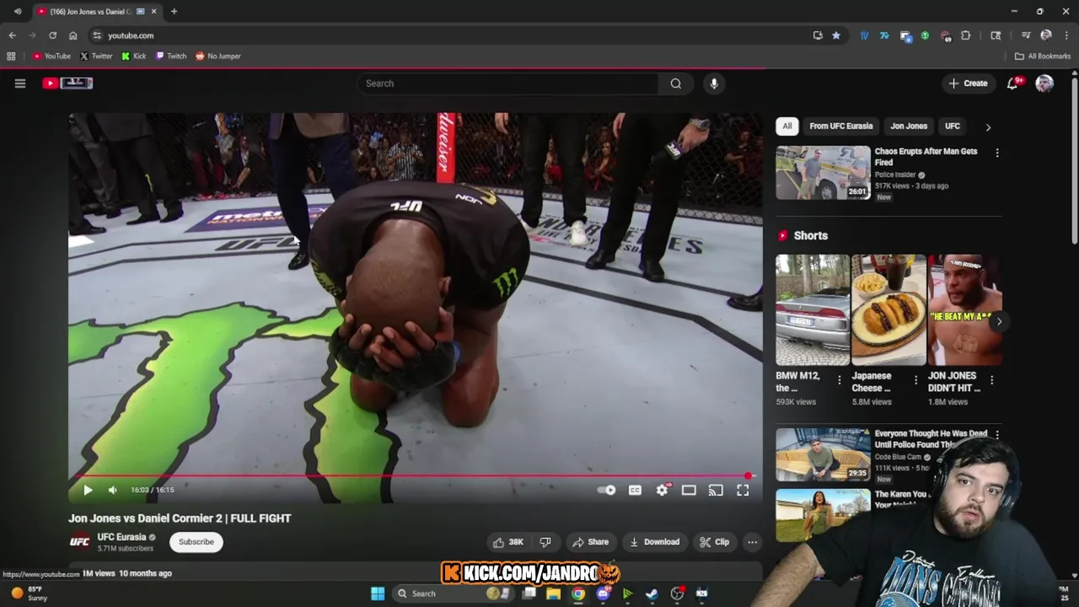Open options for Japanese Cheese short
Screen dimensions: 1079x607
click(x=915, y=380)
